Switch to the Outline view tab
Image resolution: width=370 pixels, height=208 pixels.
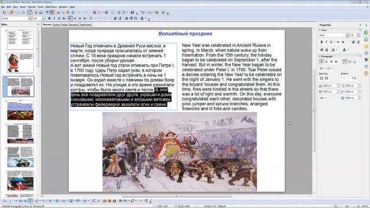click(57, 25)
